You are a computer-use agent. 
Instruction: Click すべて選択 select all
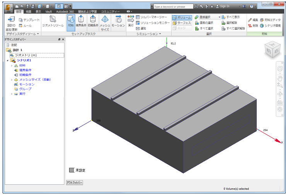(204, 28)
